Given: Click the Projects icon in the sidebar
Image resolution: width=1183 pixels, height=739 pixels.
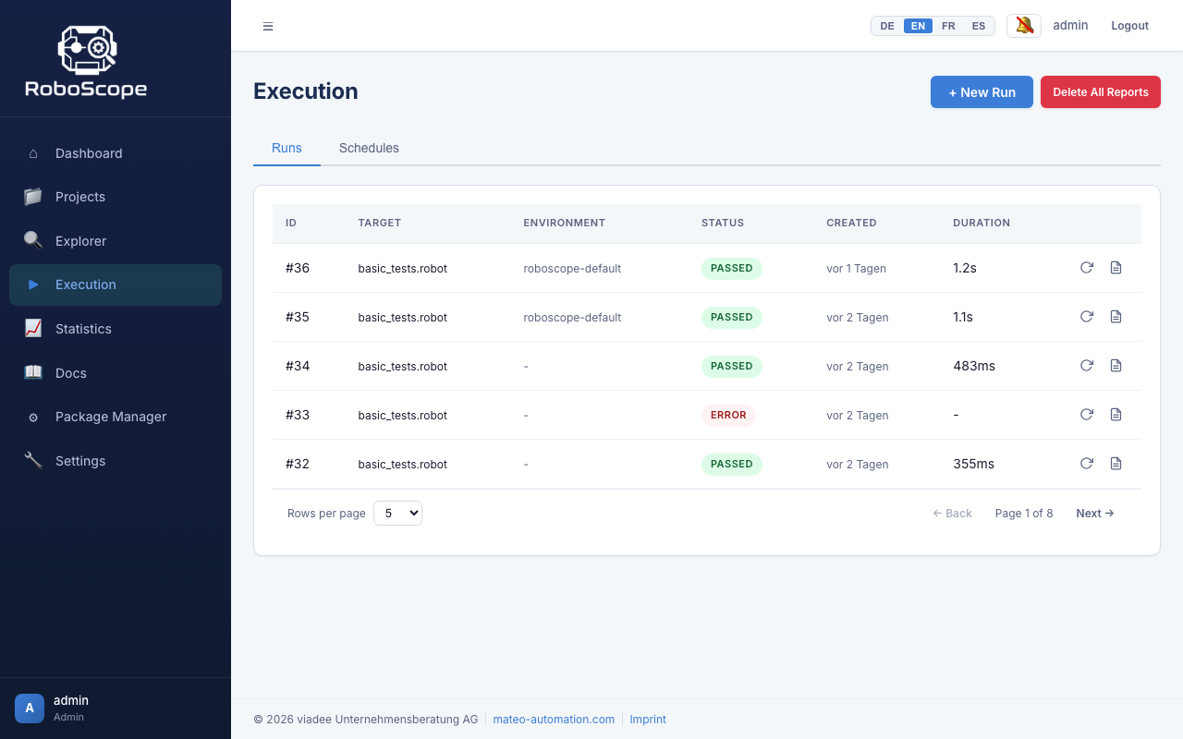Looking at the screenshot, I should (x=33, y=197).
